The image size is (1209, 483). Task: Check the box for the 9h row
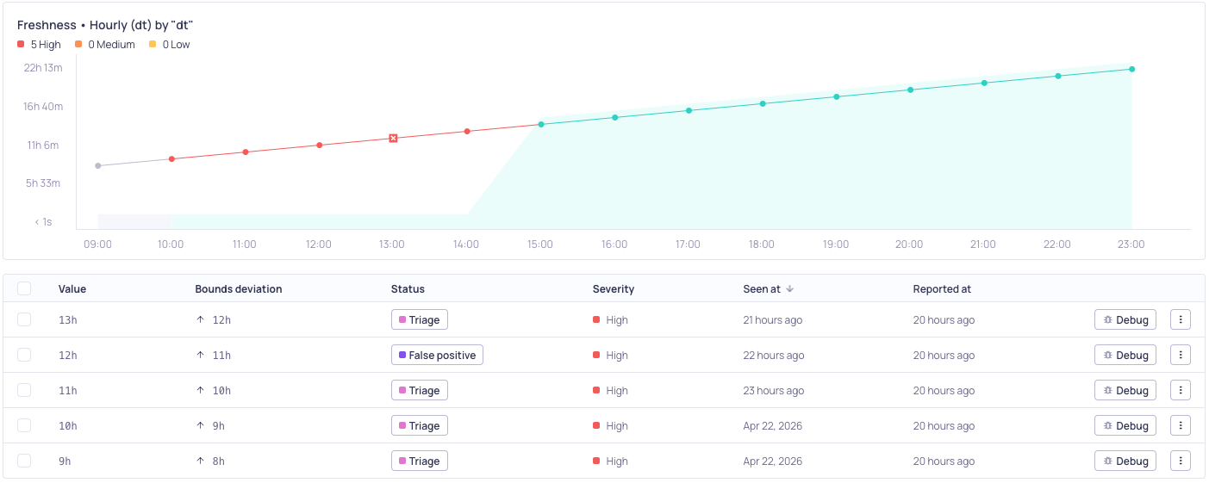(x=24, y=461)
